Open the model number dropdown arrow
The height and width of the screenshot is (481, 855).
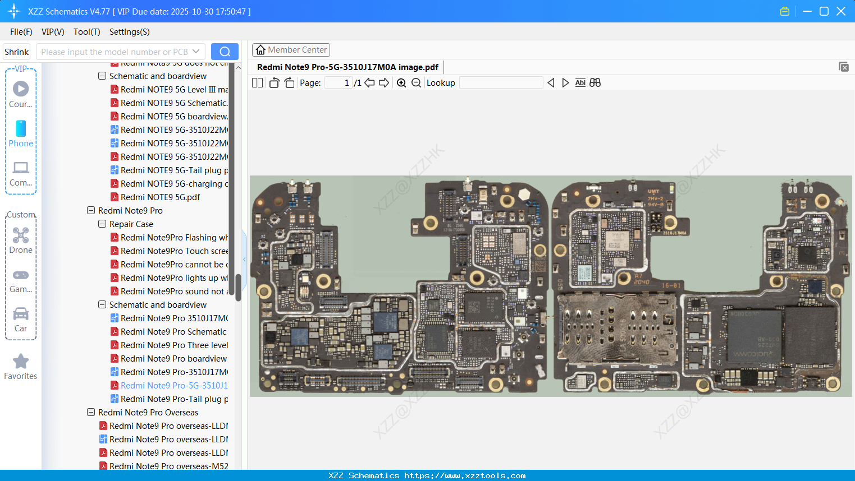click(x=196, y=52)
